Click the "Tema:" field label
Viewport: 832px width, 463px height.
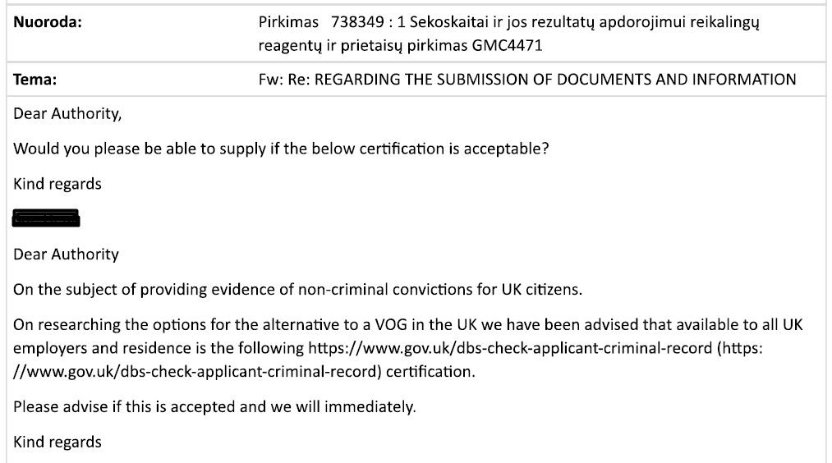click(x=35, y=80)
